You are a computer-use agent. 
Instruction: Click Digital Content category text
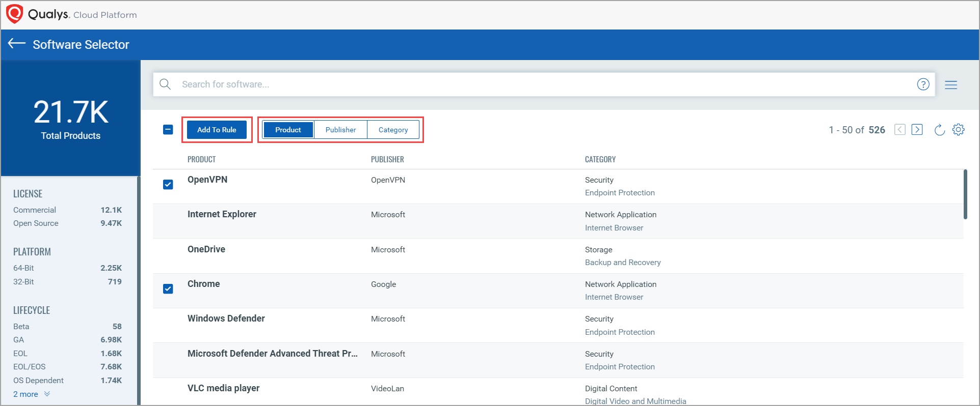[x=611, y=389]
